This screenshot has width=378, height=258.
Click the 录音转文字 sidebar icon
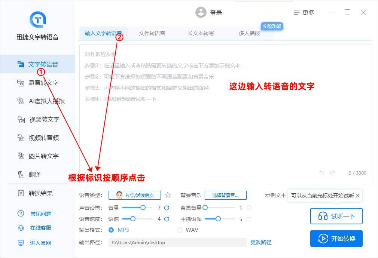[x=21, y=83]
